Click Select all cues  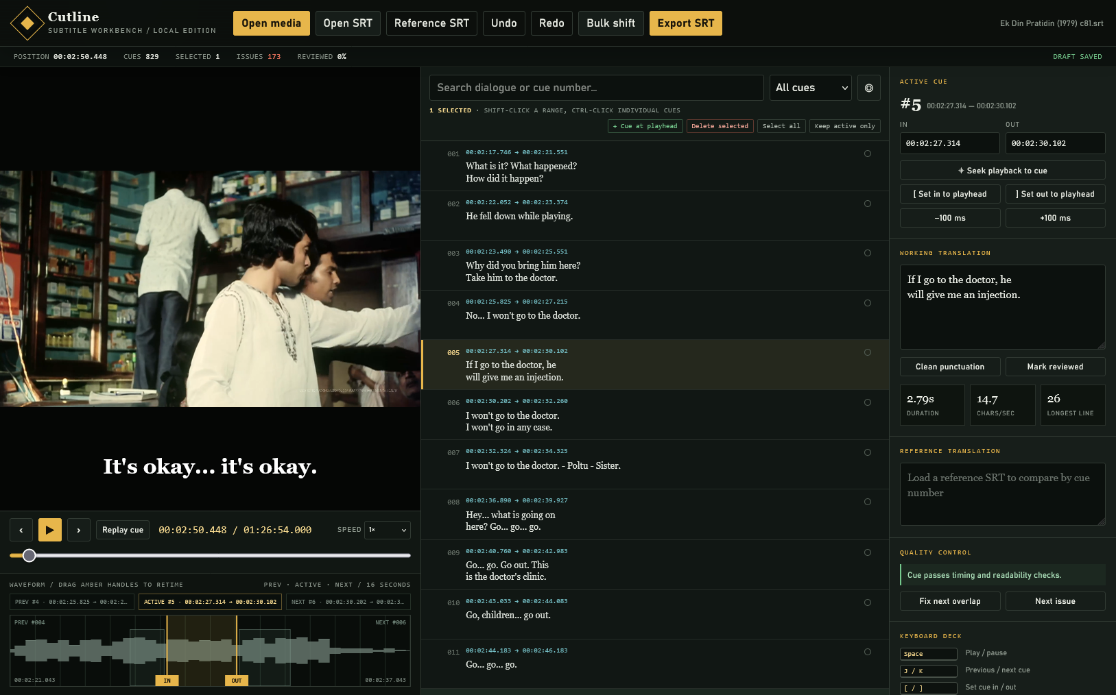pos(781,126)
